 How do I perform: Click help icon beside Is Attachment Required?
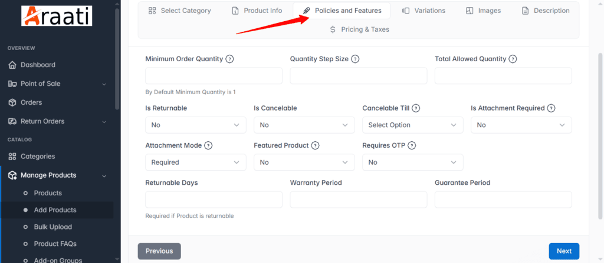coord(552,108)
